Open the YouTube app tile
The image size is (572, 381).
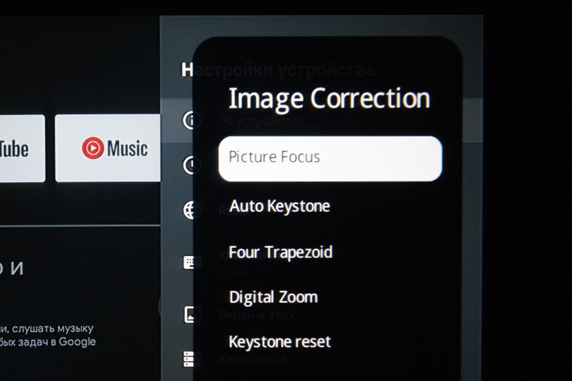pyautogui.click(x=21, y=148)
